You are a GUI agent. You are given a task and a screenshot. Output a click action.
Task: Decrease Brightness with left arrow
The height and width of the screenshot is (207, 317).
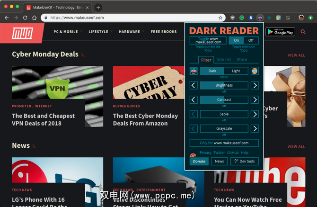tap(194, 85)
